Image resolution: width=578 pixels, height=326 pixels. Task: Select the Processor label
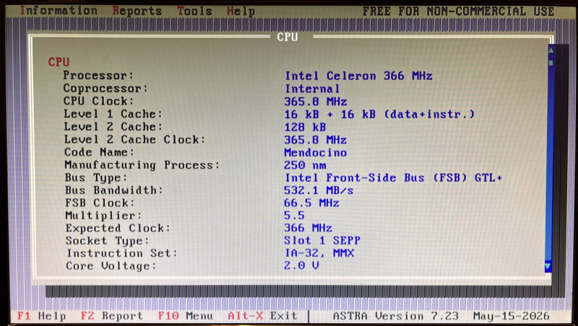point(98,76)
